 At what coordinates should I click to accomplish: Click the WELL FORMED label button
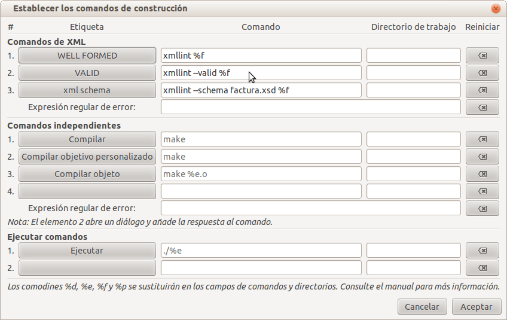coord(87,56)
